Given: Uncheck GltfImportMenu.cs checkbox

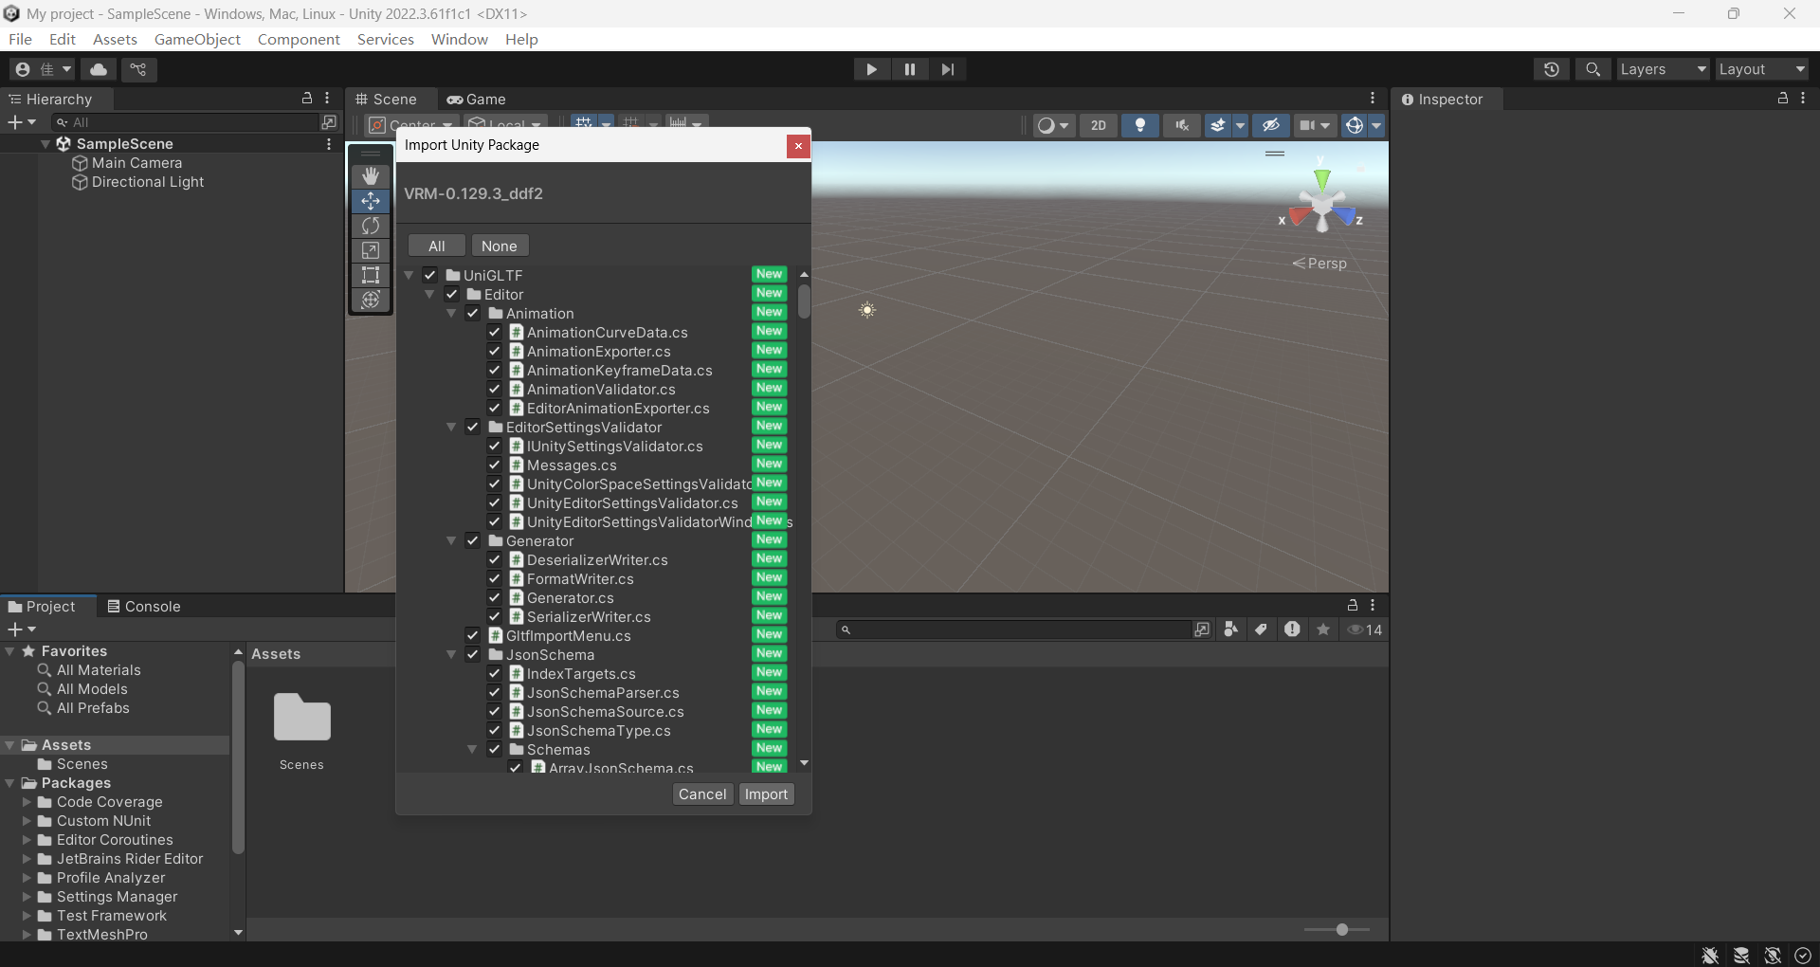Looking at the screenshot, I should point(473,635).
